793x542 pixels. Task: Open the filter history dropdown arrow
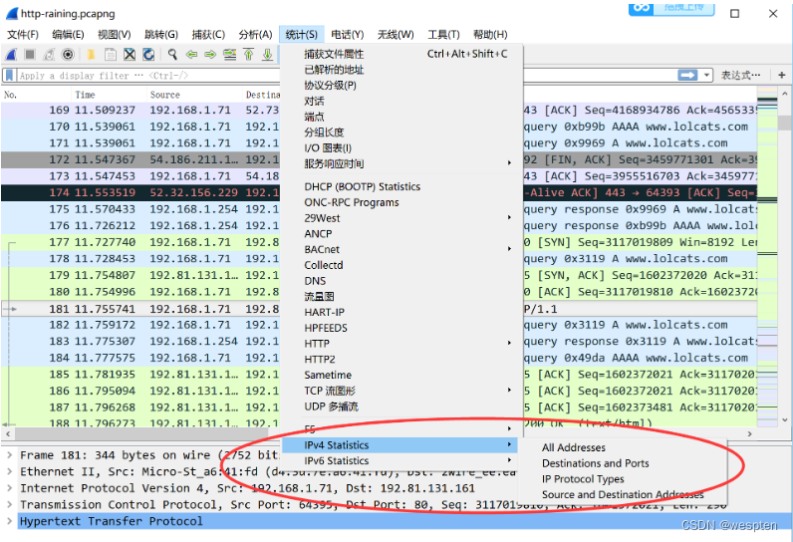pyautogui.click(x=707, y=76)
